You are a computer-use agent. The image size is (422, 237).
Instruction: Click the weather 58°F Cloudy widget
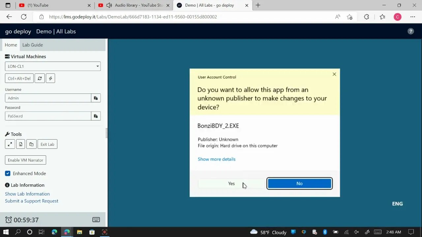tap(268, 232)
